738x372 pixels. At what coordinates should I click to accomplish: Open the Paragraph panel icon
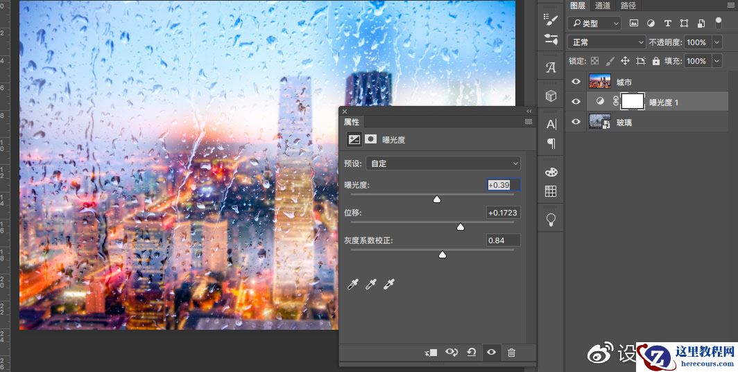tap(551, 143)
